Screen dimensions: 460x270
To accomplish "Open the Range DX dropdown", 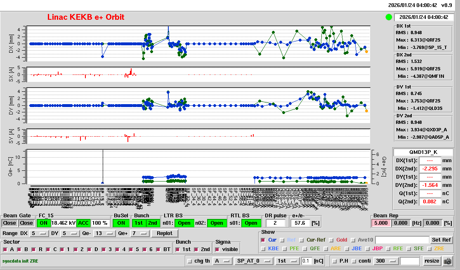I will click(38, 233).
